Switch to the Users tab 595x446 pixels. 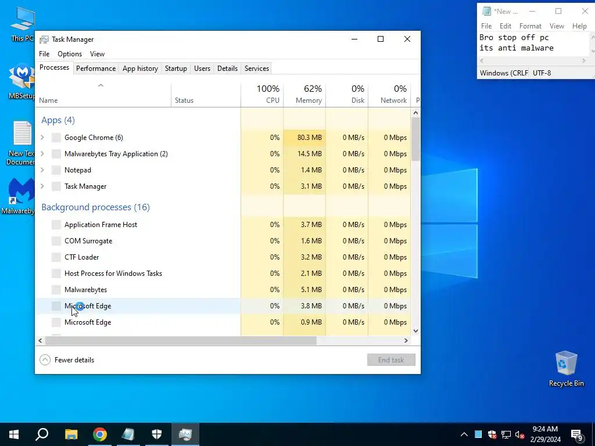(202, 69)
